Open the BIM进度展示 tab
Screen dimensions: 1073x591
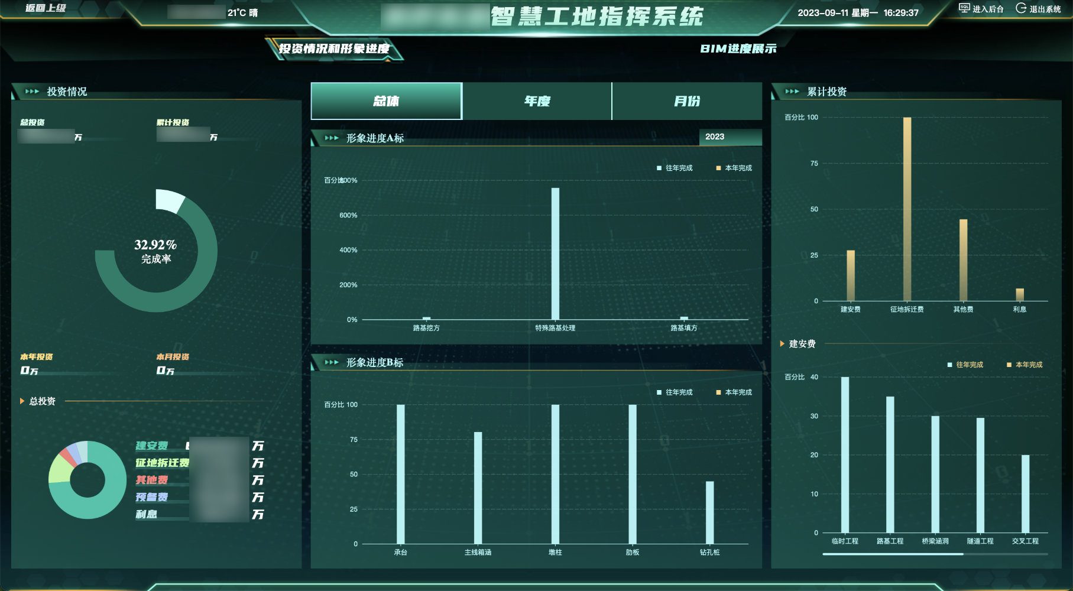tap(738, 48)
